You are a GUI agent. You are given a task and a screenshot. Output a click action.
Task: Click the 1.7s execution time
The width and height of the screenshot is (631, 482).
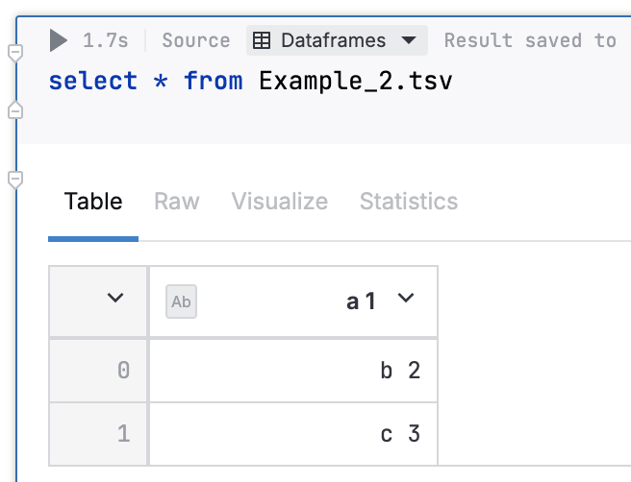106,40
